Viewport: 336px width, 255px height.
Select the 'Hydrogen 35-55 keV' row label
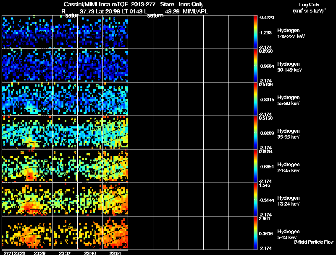[289, 134]
